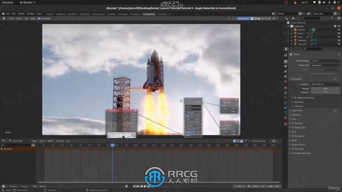Adjust the Fade slider in Glare node
The height and width of the screenshot is (192, 342).
pyautogui.click(x=193, y=132)
